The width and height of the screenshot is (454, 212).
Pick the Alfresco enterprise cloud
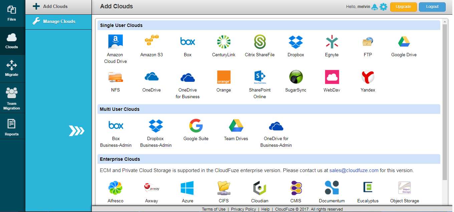click(x=116, y=188)
